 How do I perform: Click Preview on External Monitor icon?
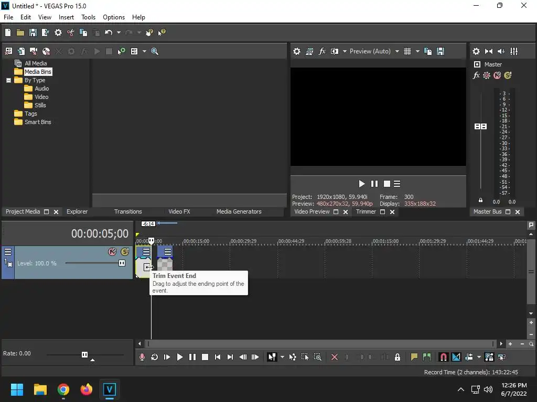[x=309, y=51]
